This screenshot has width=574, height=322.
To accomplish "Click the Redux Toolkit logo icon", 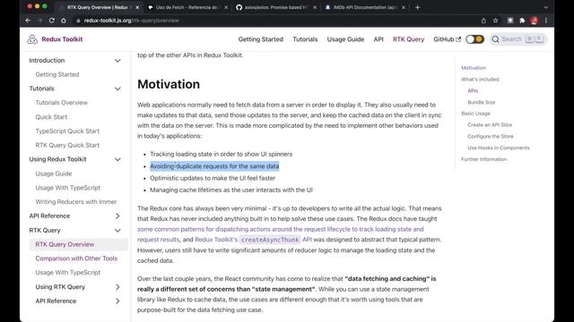I will click(32, 39).
